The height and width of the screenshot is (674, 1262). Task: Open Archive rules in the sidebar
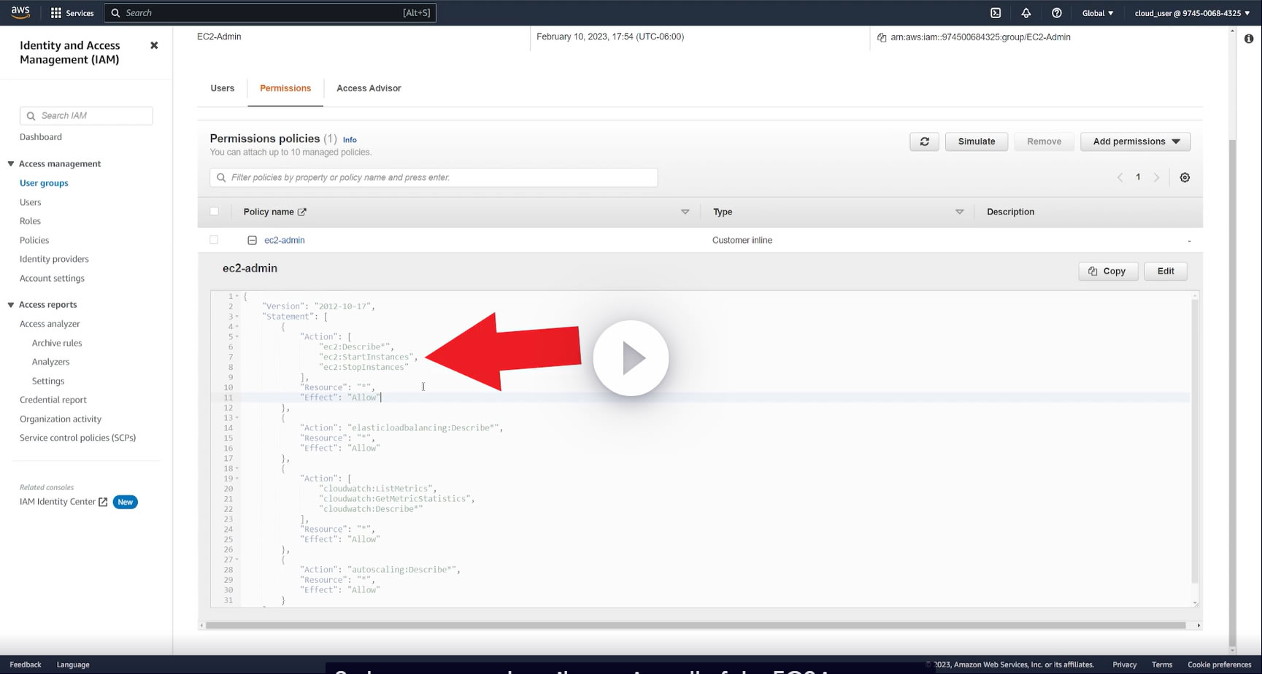click(57, 343)
